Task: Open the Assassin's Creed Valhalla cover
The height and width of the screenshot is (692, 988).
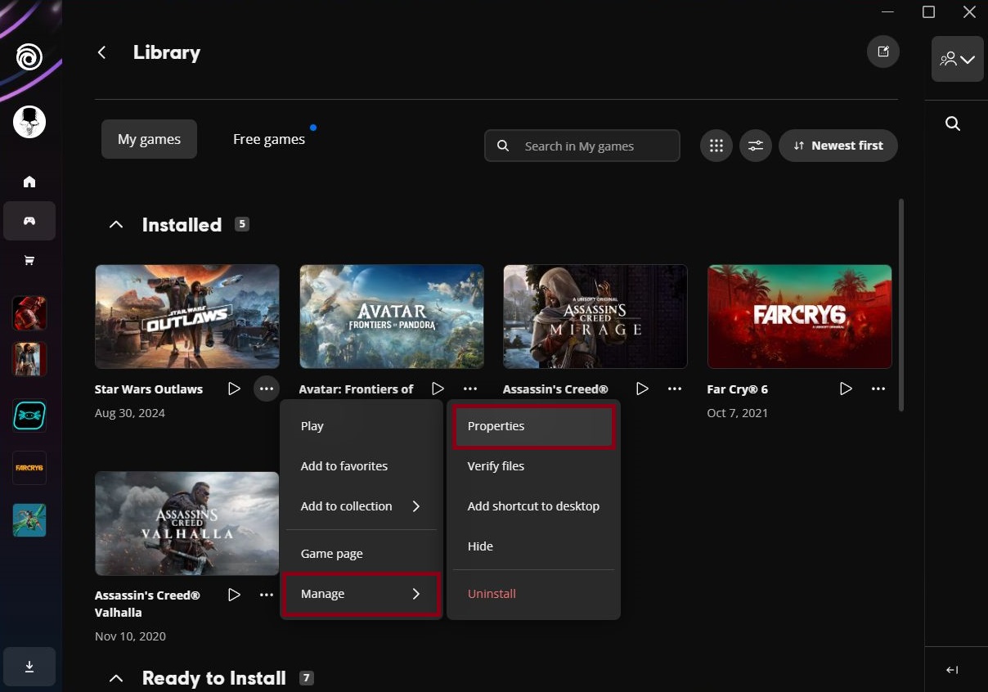Action: 187,523
